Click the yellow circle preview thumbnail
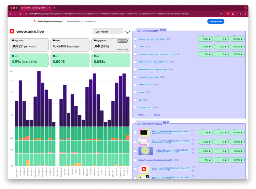 coord(145,151)
